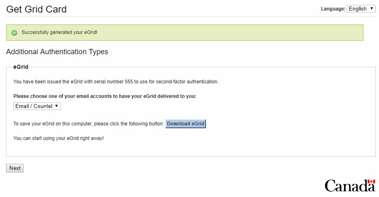Click the 'Language:' label
The height and width of the screenshot is (197, 379).
(x=333, y=9)
